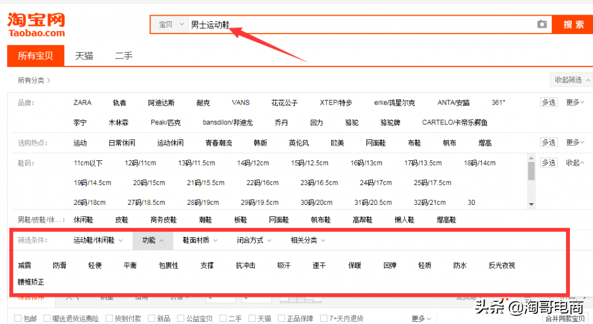Viewport: 593px width, 324px height.
Task: Click shoe size scrollbar up arrow
Action: coord(532,158)
